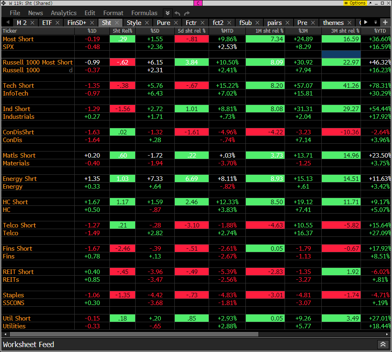Switch to the FinSD+ tab
This screenshot has height=352, width=392.
(77, 23)
